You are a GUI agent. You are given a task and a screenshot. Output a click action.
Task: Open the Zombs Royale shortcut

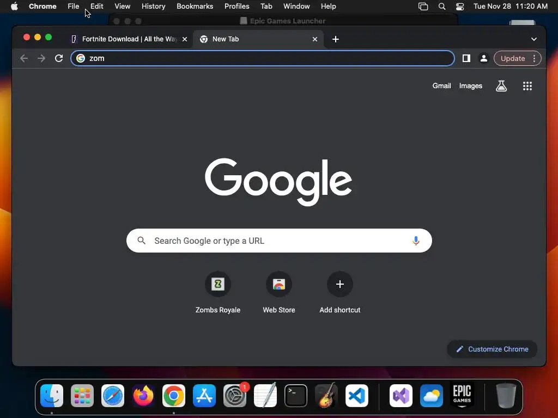(218, 284)
